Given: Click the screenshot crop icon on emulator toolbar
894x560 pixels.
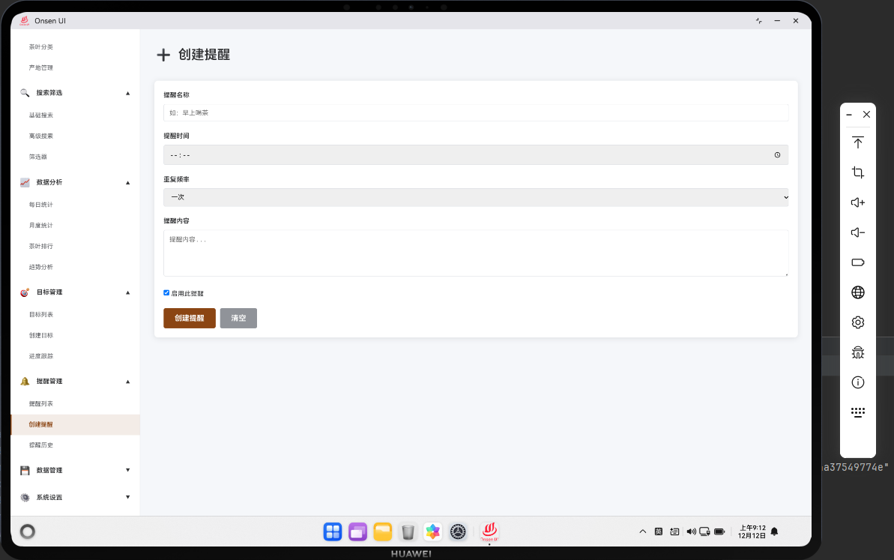Looking at the screenshot, I should point(857,172).
